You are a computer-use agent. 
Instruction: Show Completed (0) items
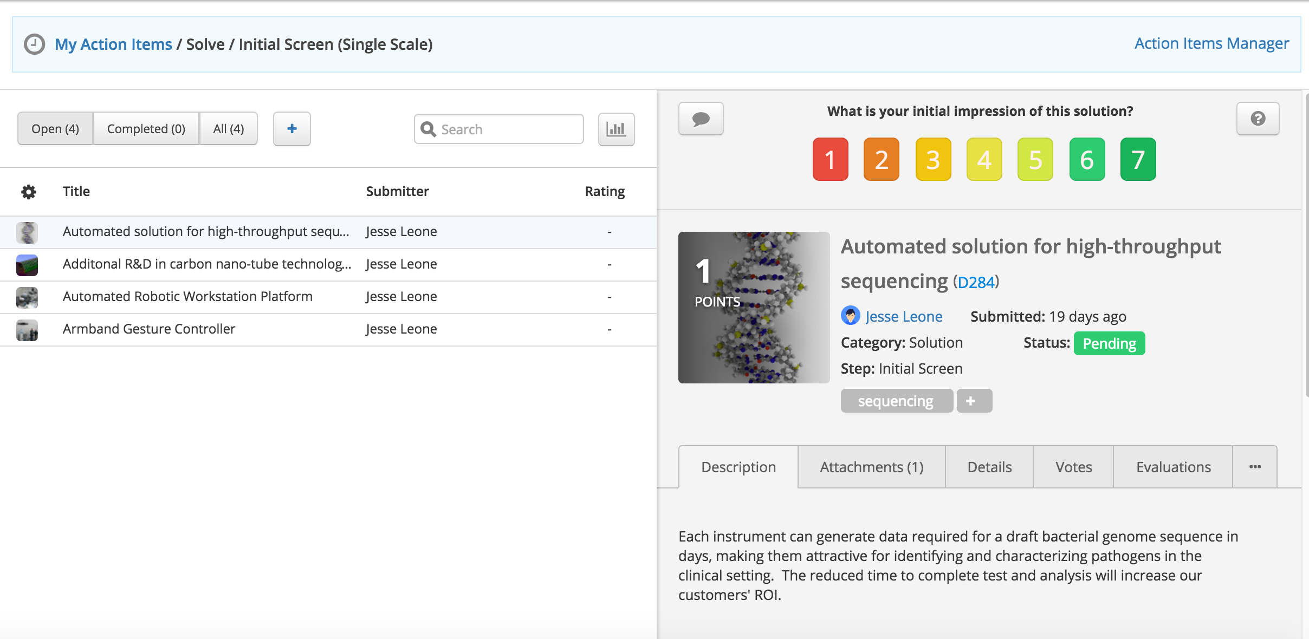tap(146, 129)
